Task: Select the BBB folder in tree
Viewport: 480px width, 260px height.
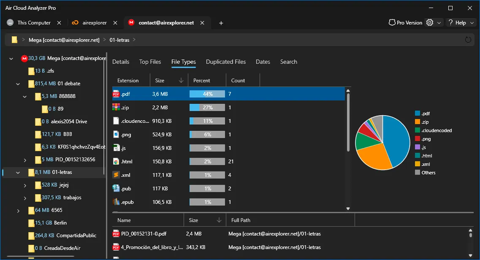Action: coord(54,134)
